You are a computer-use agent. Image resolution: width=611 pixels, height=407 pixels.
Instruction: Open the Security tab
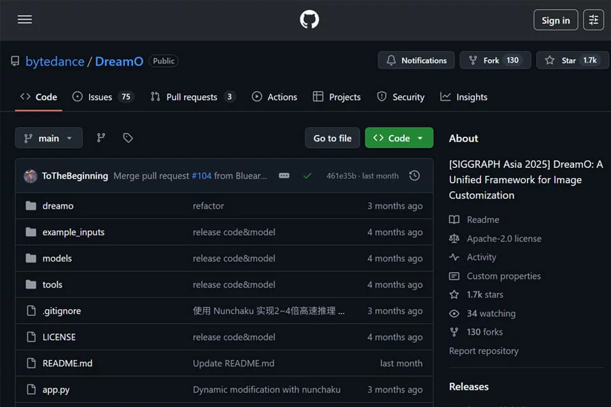[400, 97]
